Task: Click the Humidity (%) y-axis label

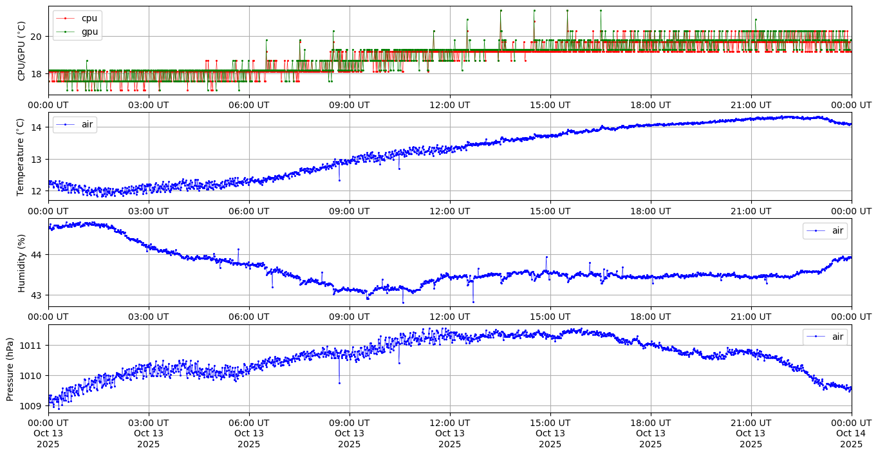Action: coord(22,263)
